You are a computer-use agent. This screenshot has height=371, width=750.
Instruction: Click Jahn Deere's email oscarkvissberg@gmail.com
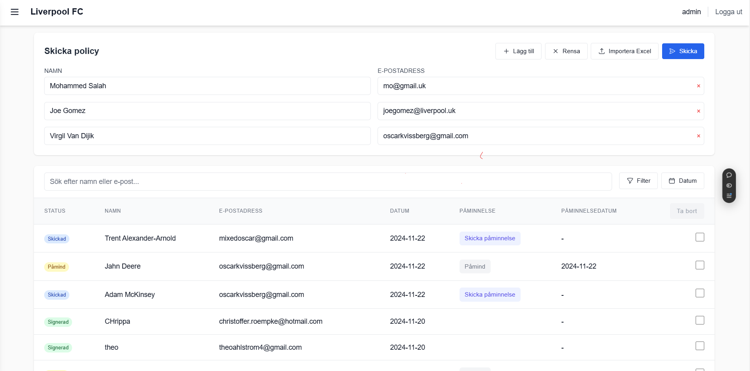click(262, 266)
